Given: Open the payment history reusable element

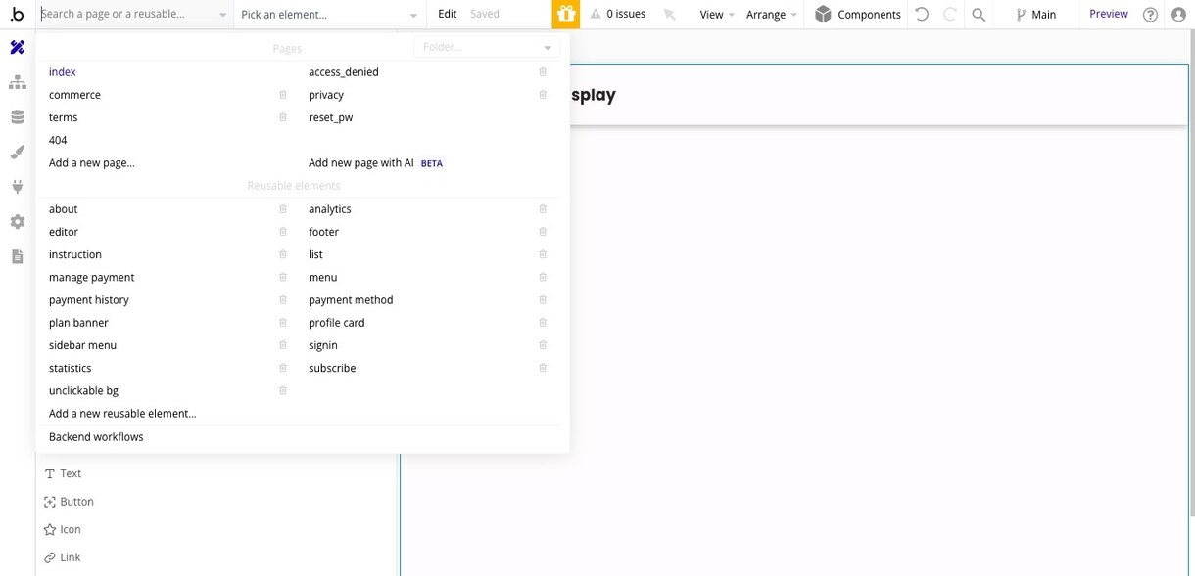Looking at the screenshot, I should tap(88, 300).
